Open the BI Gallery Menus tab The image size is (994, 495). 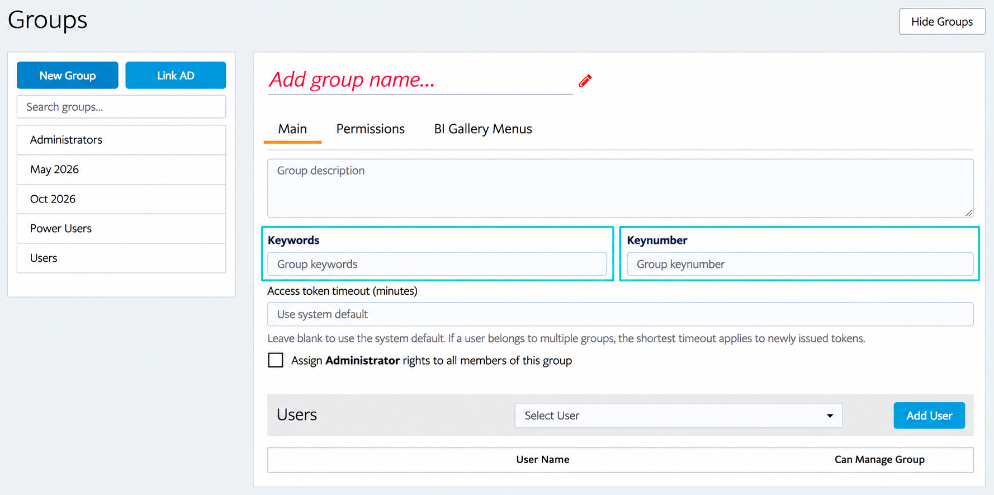483,129
